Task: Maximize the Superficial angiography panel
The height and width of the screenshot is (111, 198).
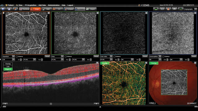Action: click(x=49, y=13)
